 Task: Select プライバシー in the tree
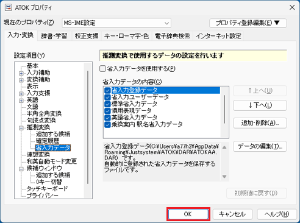[x=42, y=196]
